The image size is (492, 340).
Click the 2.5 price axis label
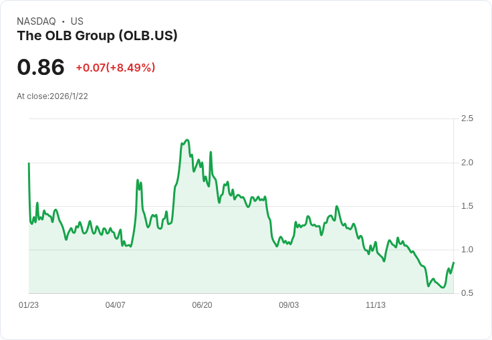467,118
